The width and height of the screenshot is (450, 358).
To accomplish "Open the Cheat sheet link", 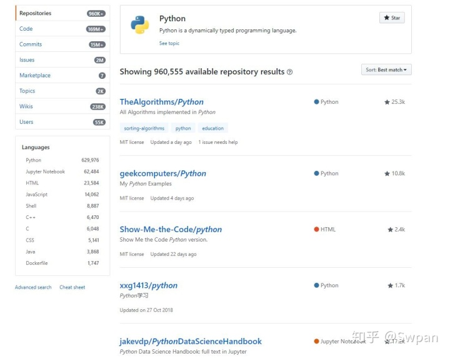I will pyautogui.click(x=72, y=287).
